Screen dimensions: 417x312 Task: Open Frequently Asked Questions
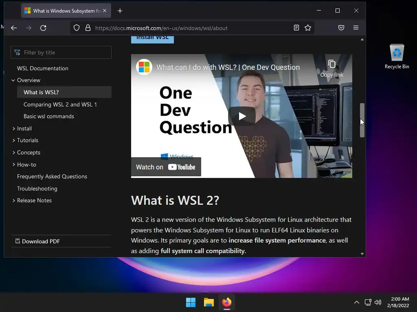click(52, 177)
